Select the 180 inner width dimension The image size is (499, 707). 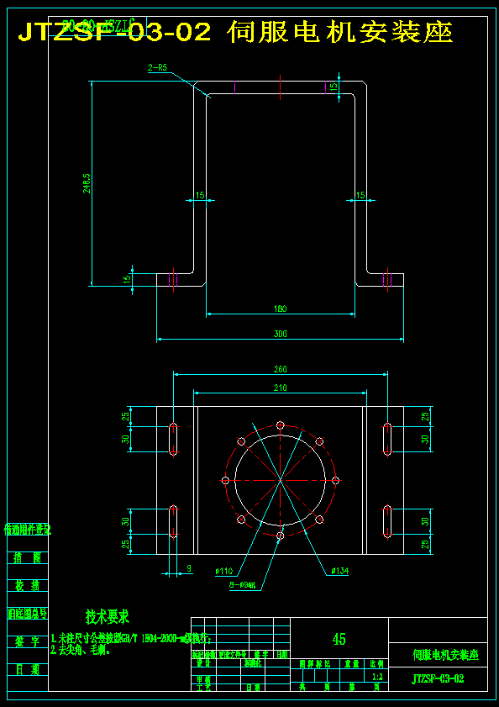pos(280,309)
